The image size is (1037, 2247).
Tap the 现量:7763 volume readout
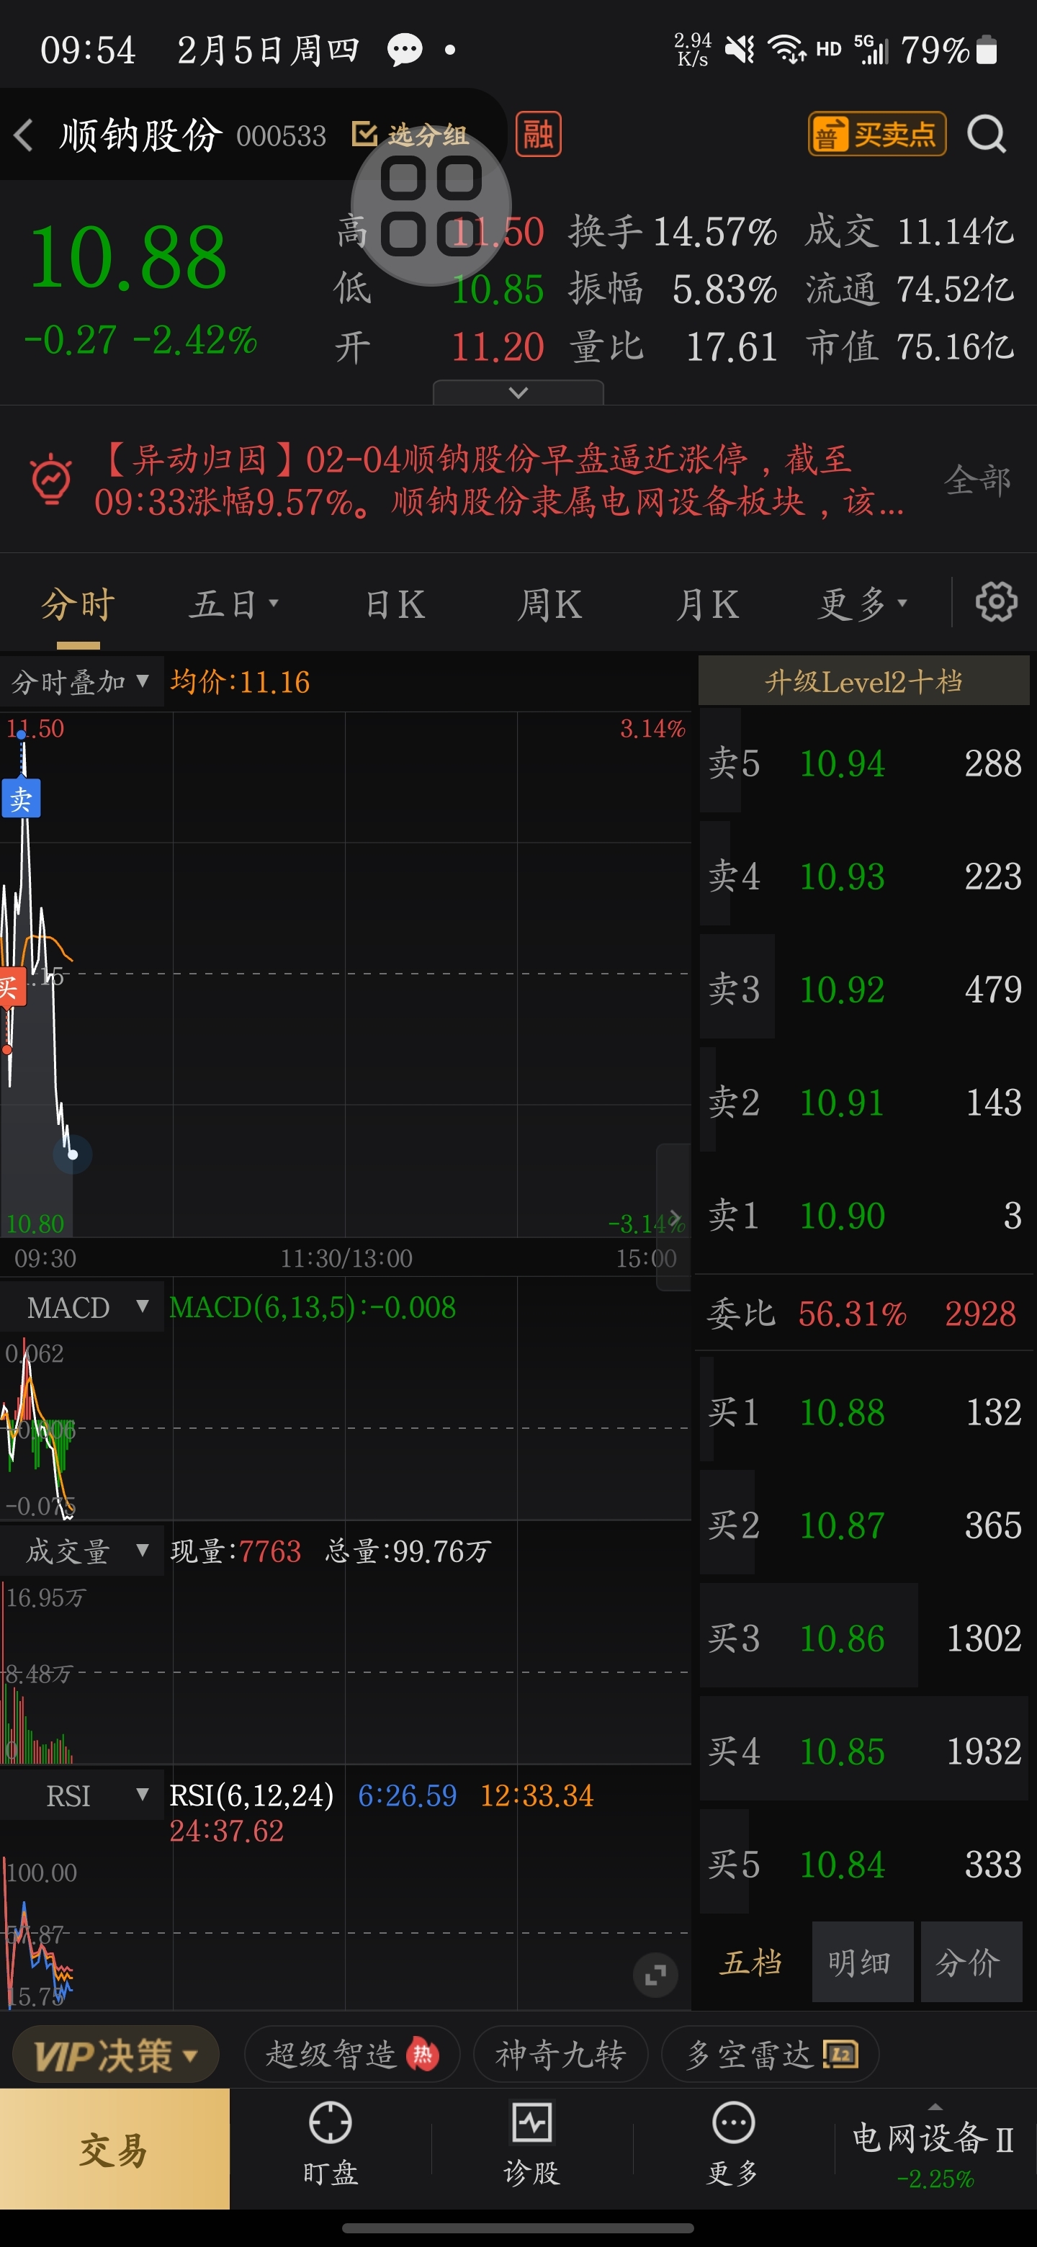[x=235, y=1551]
